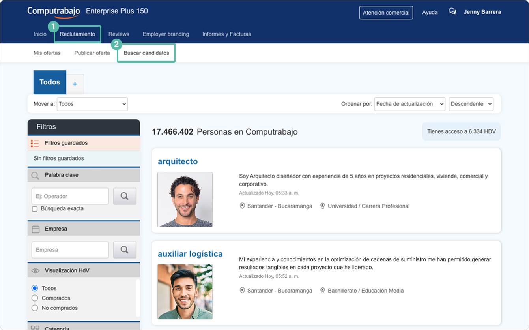529x330 pixels.
Task: Click the Atención comercial button
Action: click(x=386, y=13)
